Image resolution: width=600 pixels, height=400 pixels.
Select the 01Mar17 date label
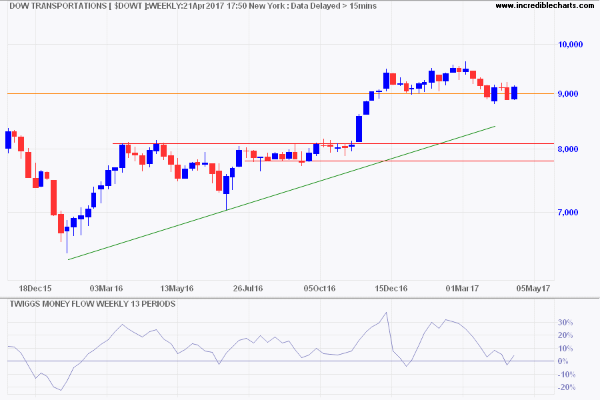click(x=462, y=288)
